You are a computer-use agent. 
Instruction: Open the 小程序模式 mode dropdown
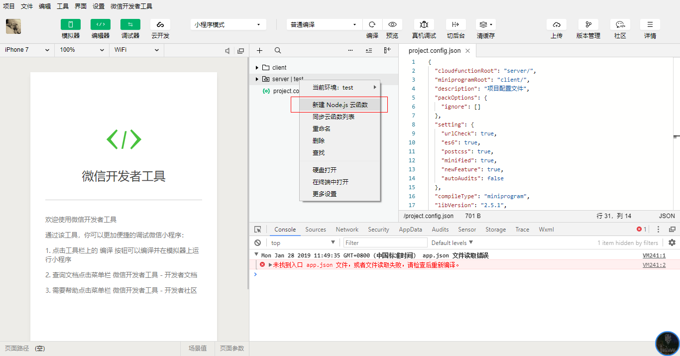click(x=228, y=24)
